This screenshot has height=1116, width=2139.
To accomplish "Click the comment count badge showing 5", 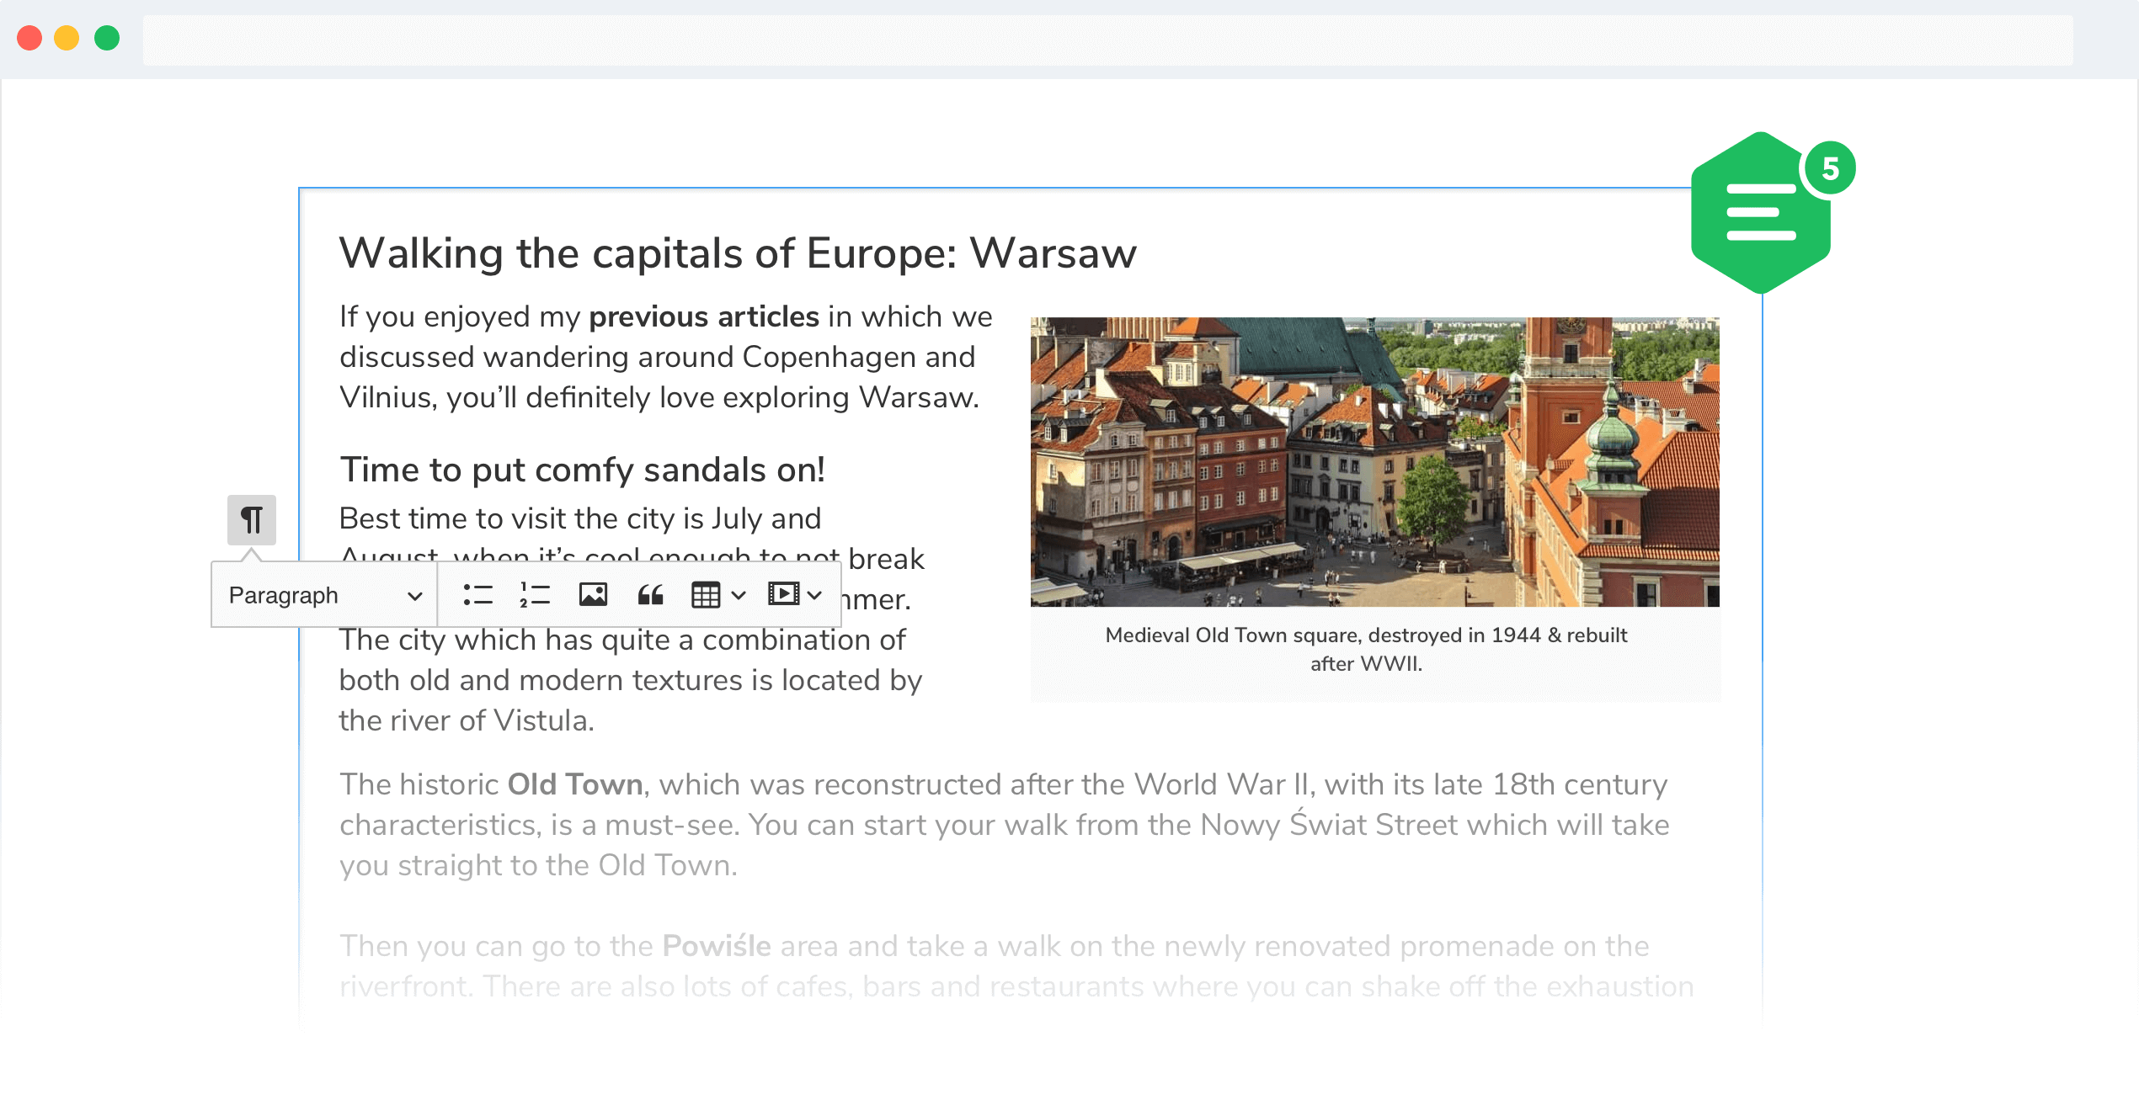I will click(x=1829, y=168).
